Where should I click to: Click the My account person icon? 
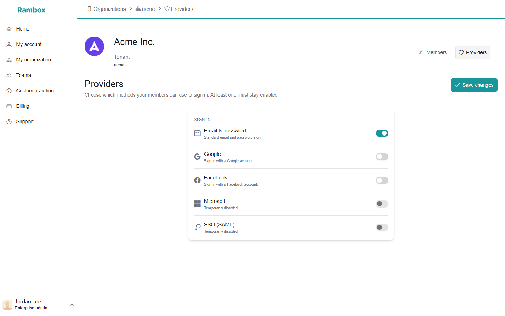tap(9, 45)
